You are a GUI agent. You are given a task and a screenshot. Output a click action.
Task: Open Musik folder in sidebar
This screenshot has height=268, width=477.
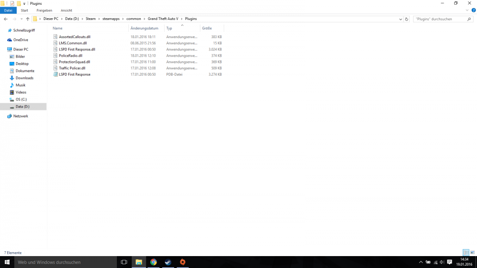(21, 85)
